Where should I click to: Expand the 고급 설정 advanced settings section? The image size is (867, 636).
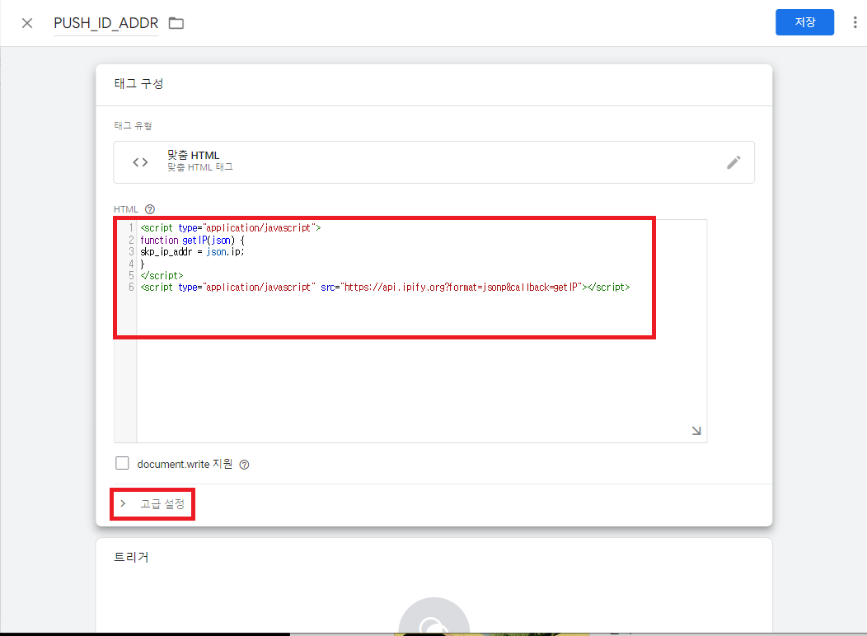click(x=152, y=504)
